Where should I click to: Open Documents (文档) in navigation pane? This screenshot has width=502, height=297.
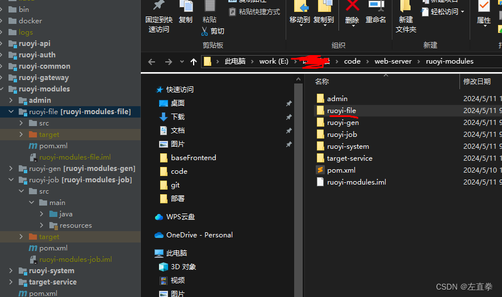(x=177, y=131)
